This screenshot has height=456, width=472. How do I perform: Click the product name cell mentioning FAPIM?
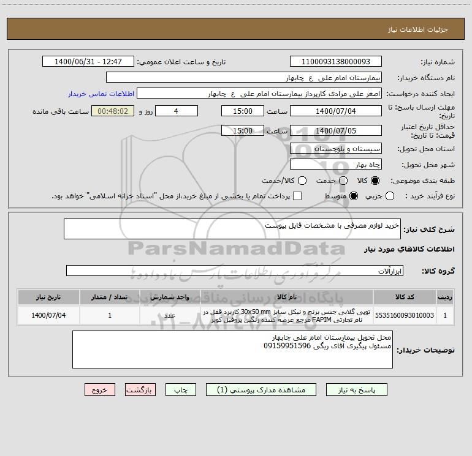[287, 315]
